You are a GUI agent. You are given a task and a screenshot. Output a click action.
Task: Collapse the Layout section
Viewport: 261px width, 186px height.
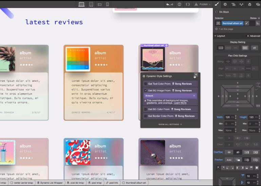(220, 36)
